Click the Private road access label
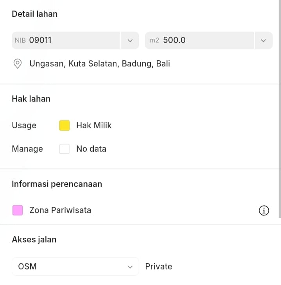281x285 pixels. 158,267
